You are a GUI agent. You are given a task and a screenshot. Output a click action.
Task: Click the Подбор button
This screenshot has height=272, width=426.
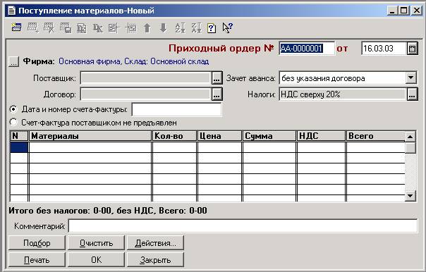click(37, 242)
